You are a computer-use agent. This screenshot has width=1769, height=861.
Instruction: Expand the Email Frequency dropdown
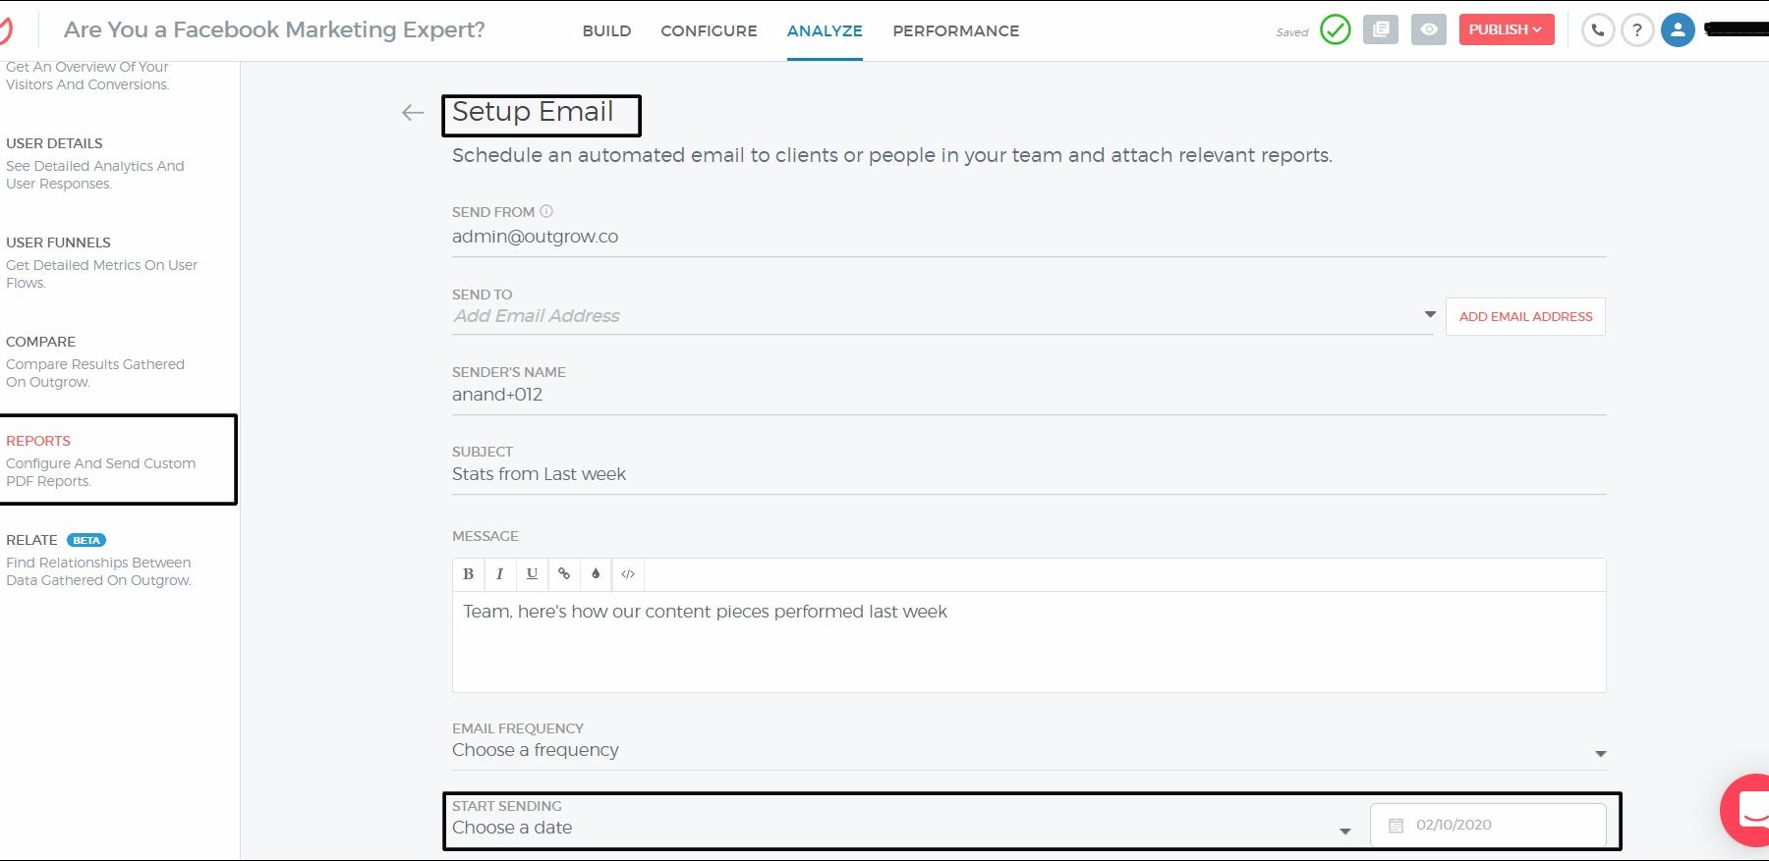point(1600,753)
